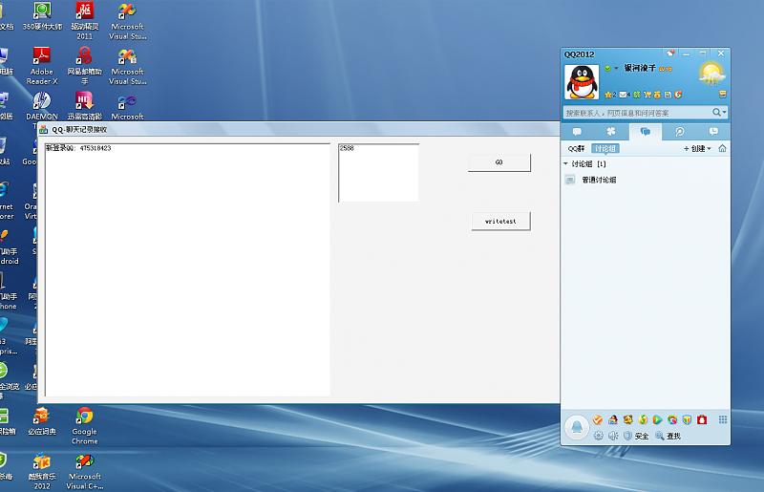
Task: Open the QQ mail envelope icon
Action: (x=624, y=95)
